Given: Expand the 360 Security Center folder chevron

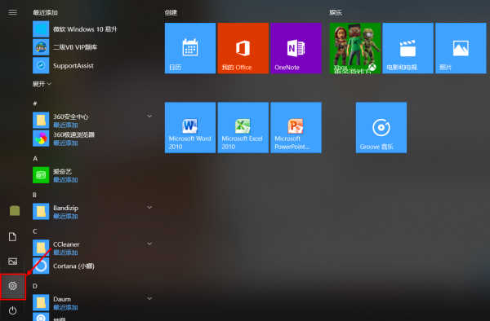Looking at the screenshot, I should click(x=149, y=117).
